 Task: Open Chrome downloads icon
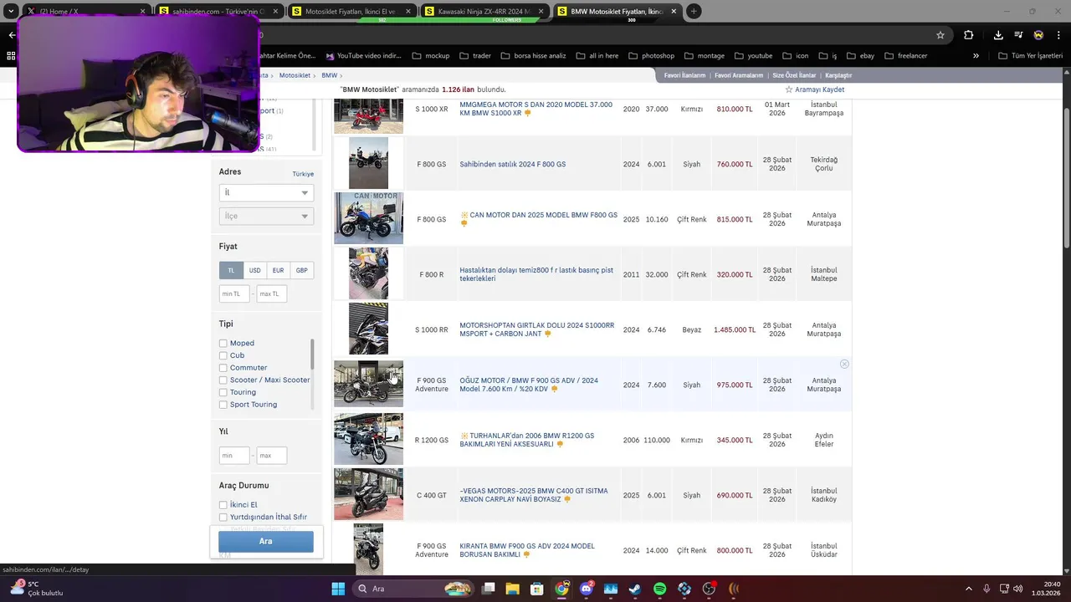point(998,35)
